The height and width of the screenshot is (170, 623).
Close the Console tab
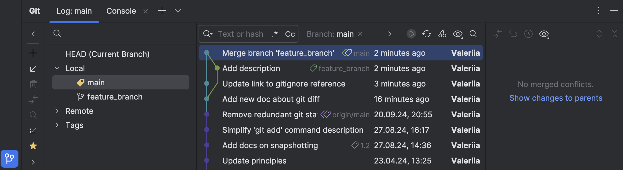click(146, 11)
